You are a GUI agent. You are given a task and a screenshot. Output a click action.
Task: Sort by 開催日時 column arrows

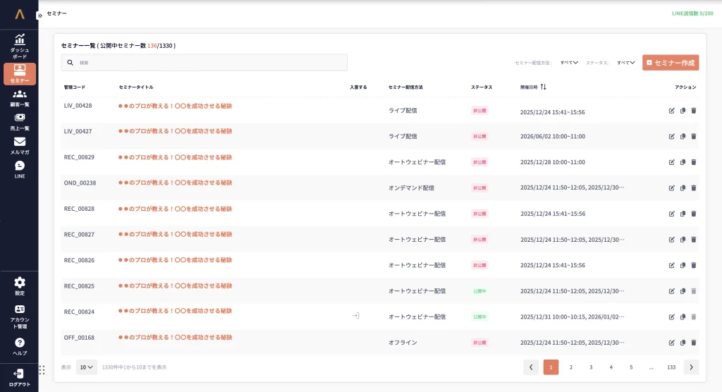544,87
